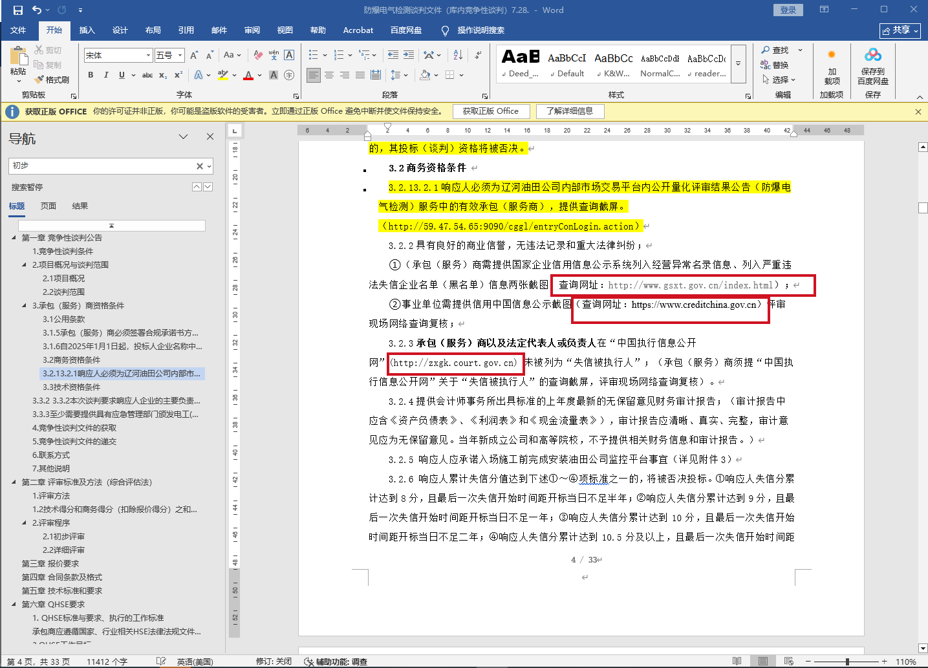Justify the paragraph text
Image resolution: width=928 pixels, height=668 pixels.
[360, 75]
